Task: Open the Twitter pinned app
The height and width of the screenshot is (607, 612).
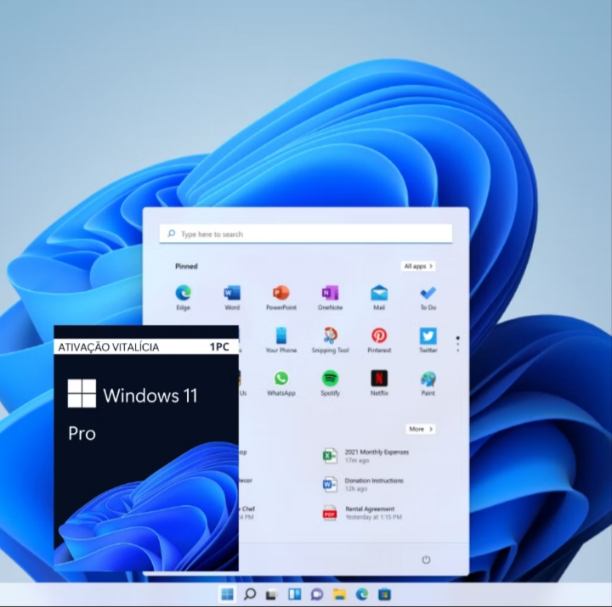Action: click(428, 340)
